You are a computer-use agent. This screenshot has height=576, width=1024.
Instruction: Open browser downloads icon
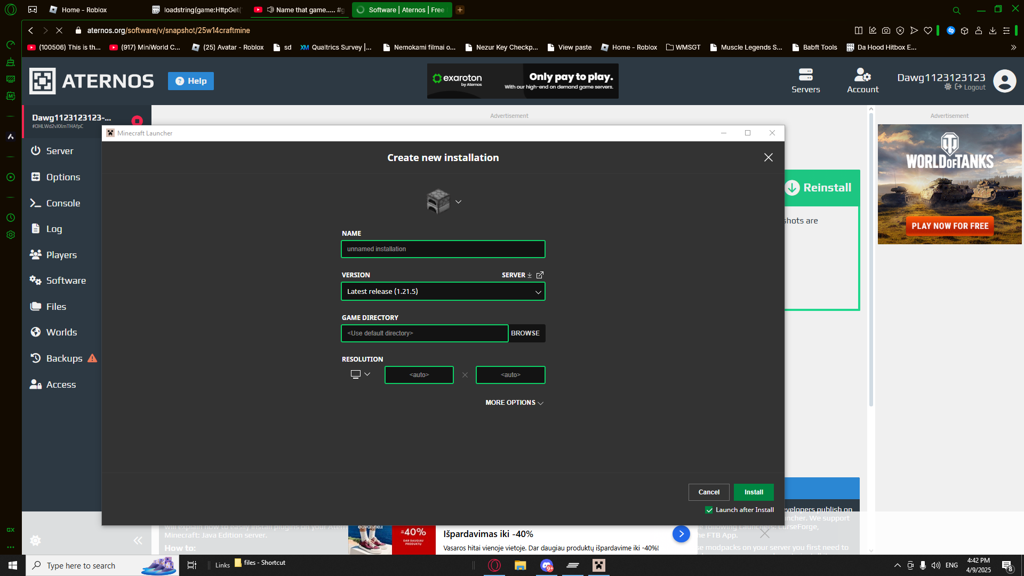[993, 30]
